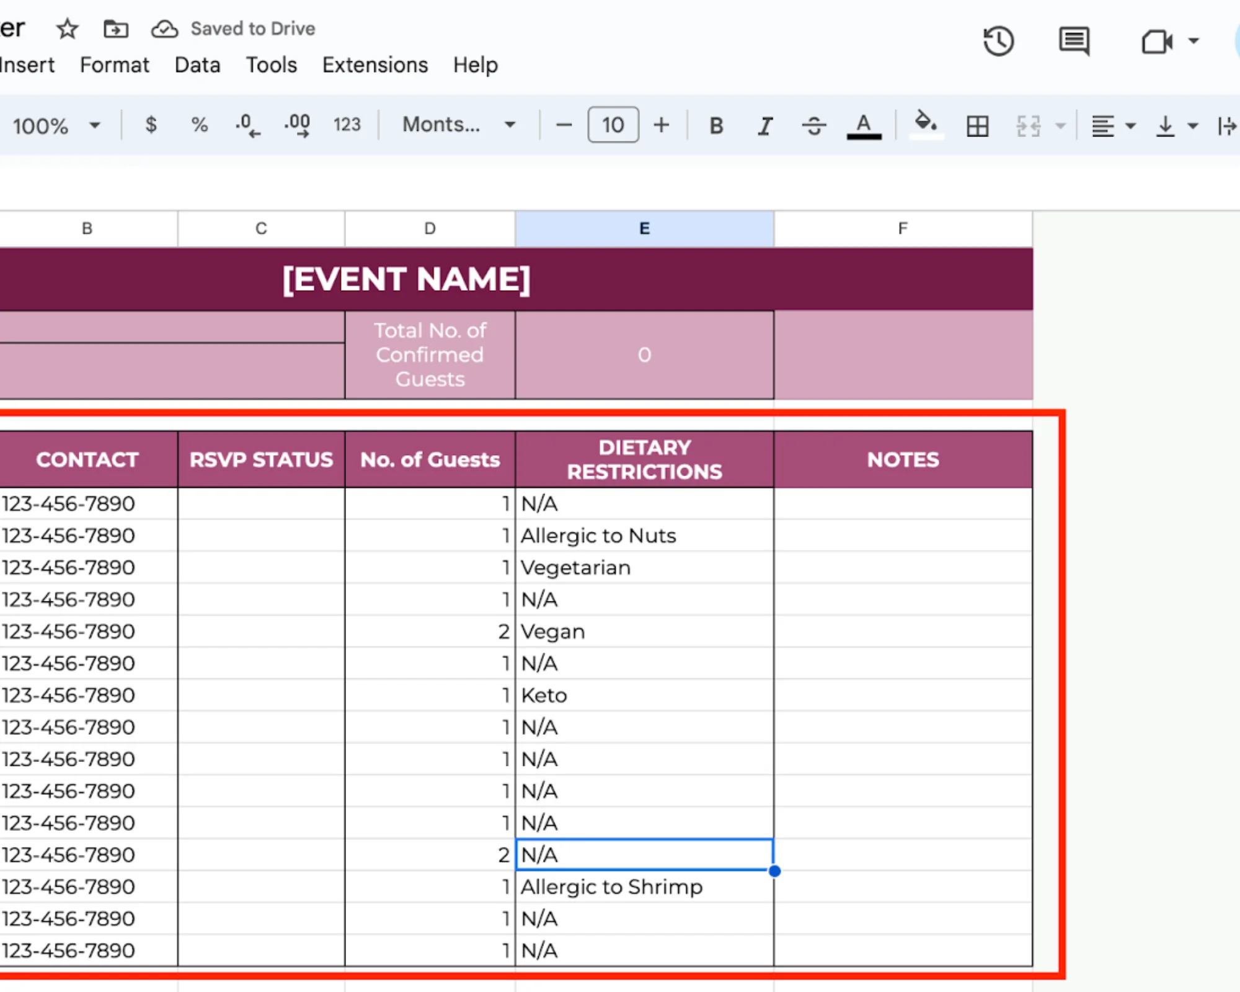Screen dimensions: 1240x992
Task: Click the move to folder icon
Action: tap(116, 29)
